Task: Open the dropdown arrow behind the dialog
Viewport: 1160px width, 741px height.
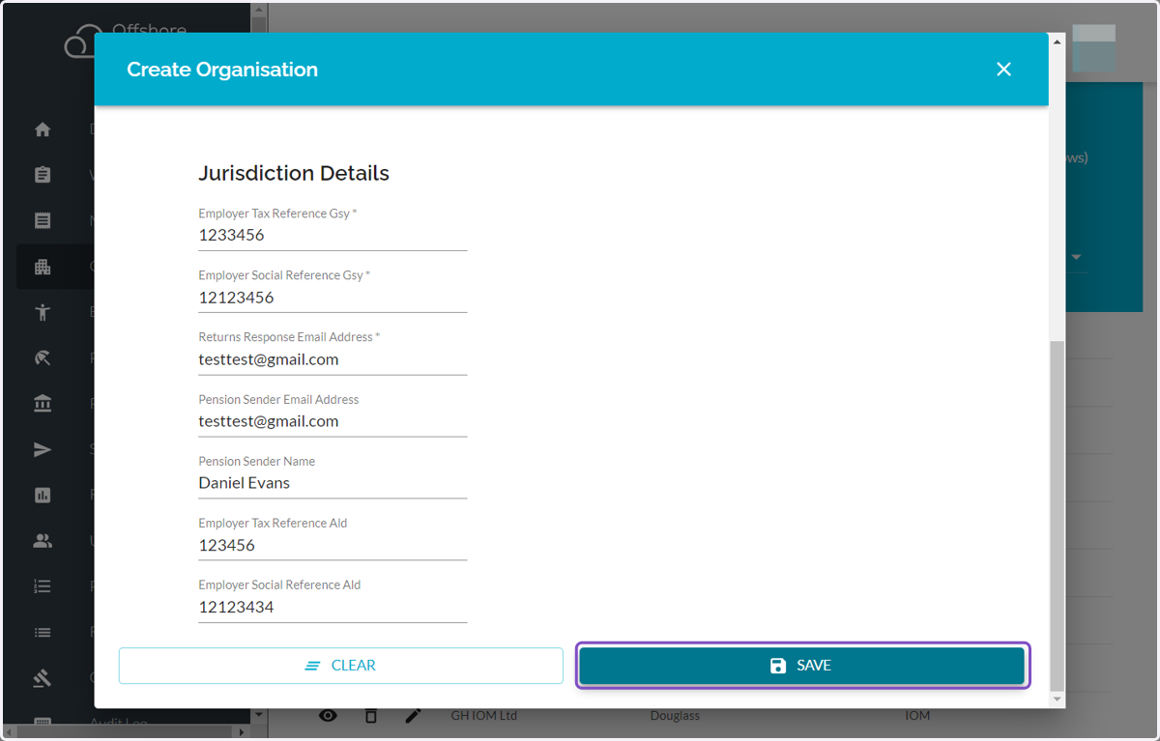Action: click(x=1076, y=258)
